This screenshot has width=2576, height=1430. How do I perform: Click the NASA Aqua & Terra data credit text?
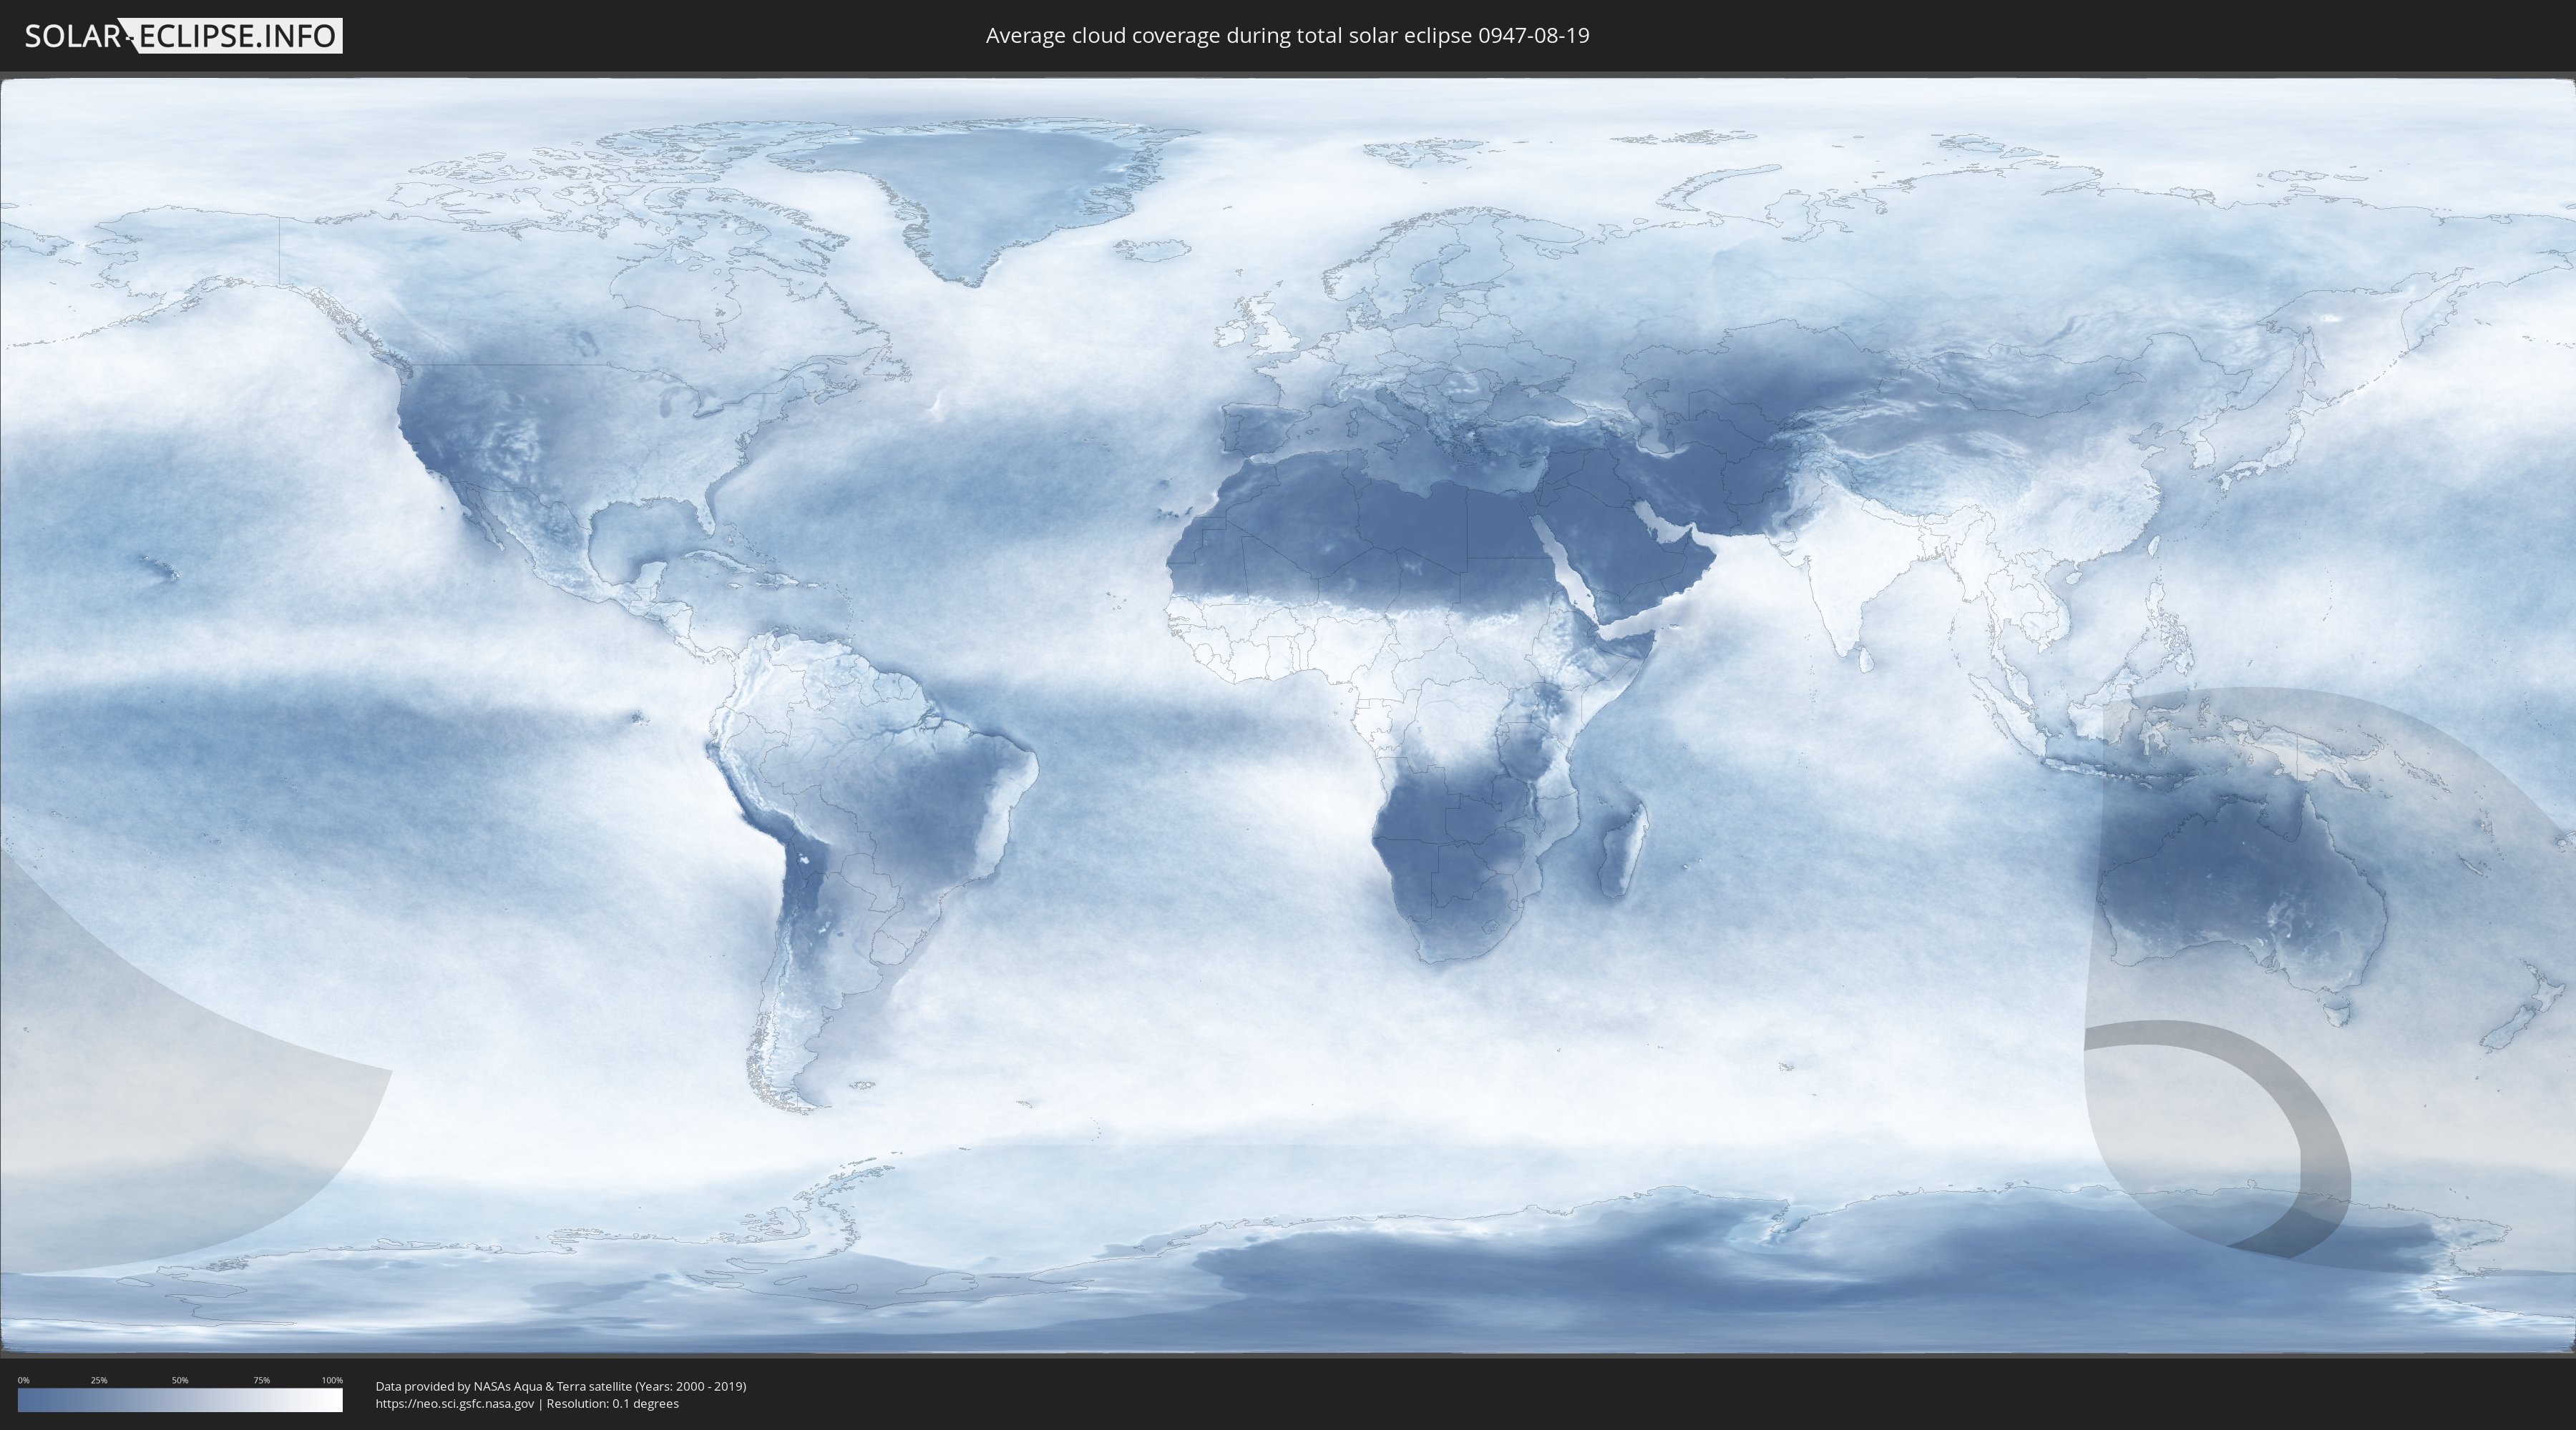click(x=560, y=1386)
